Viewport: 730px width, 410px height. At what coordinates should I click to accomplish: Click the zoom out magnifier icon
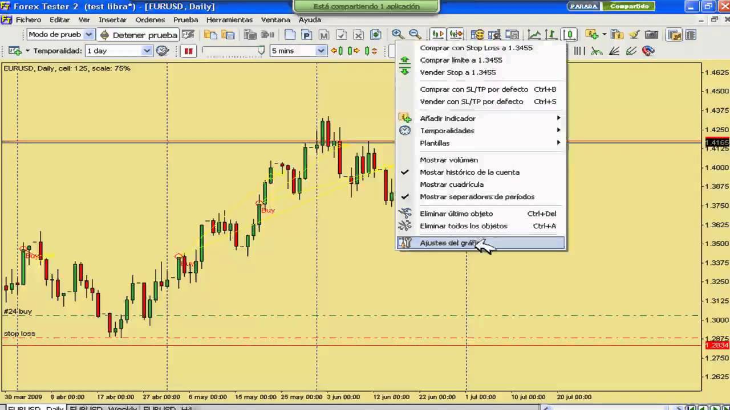pos(415,34)
